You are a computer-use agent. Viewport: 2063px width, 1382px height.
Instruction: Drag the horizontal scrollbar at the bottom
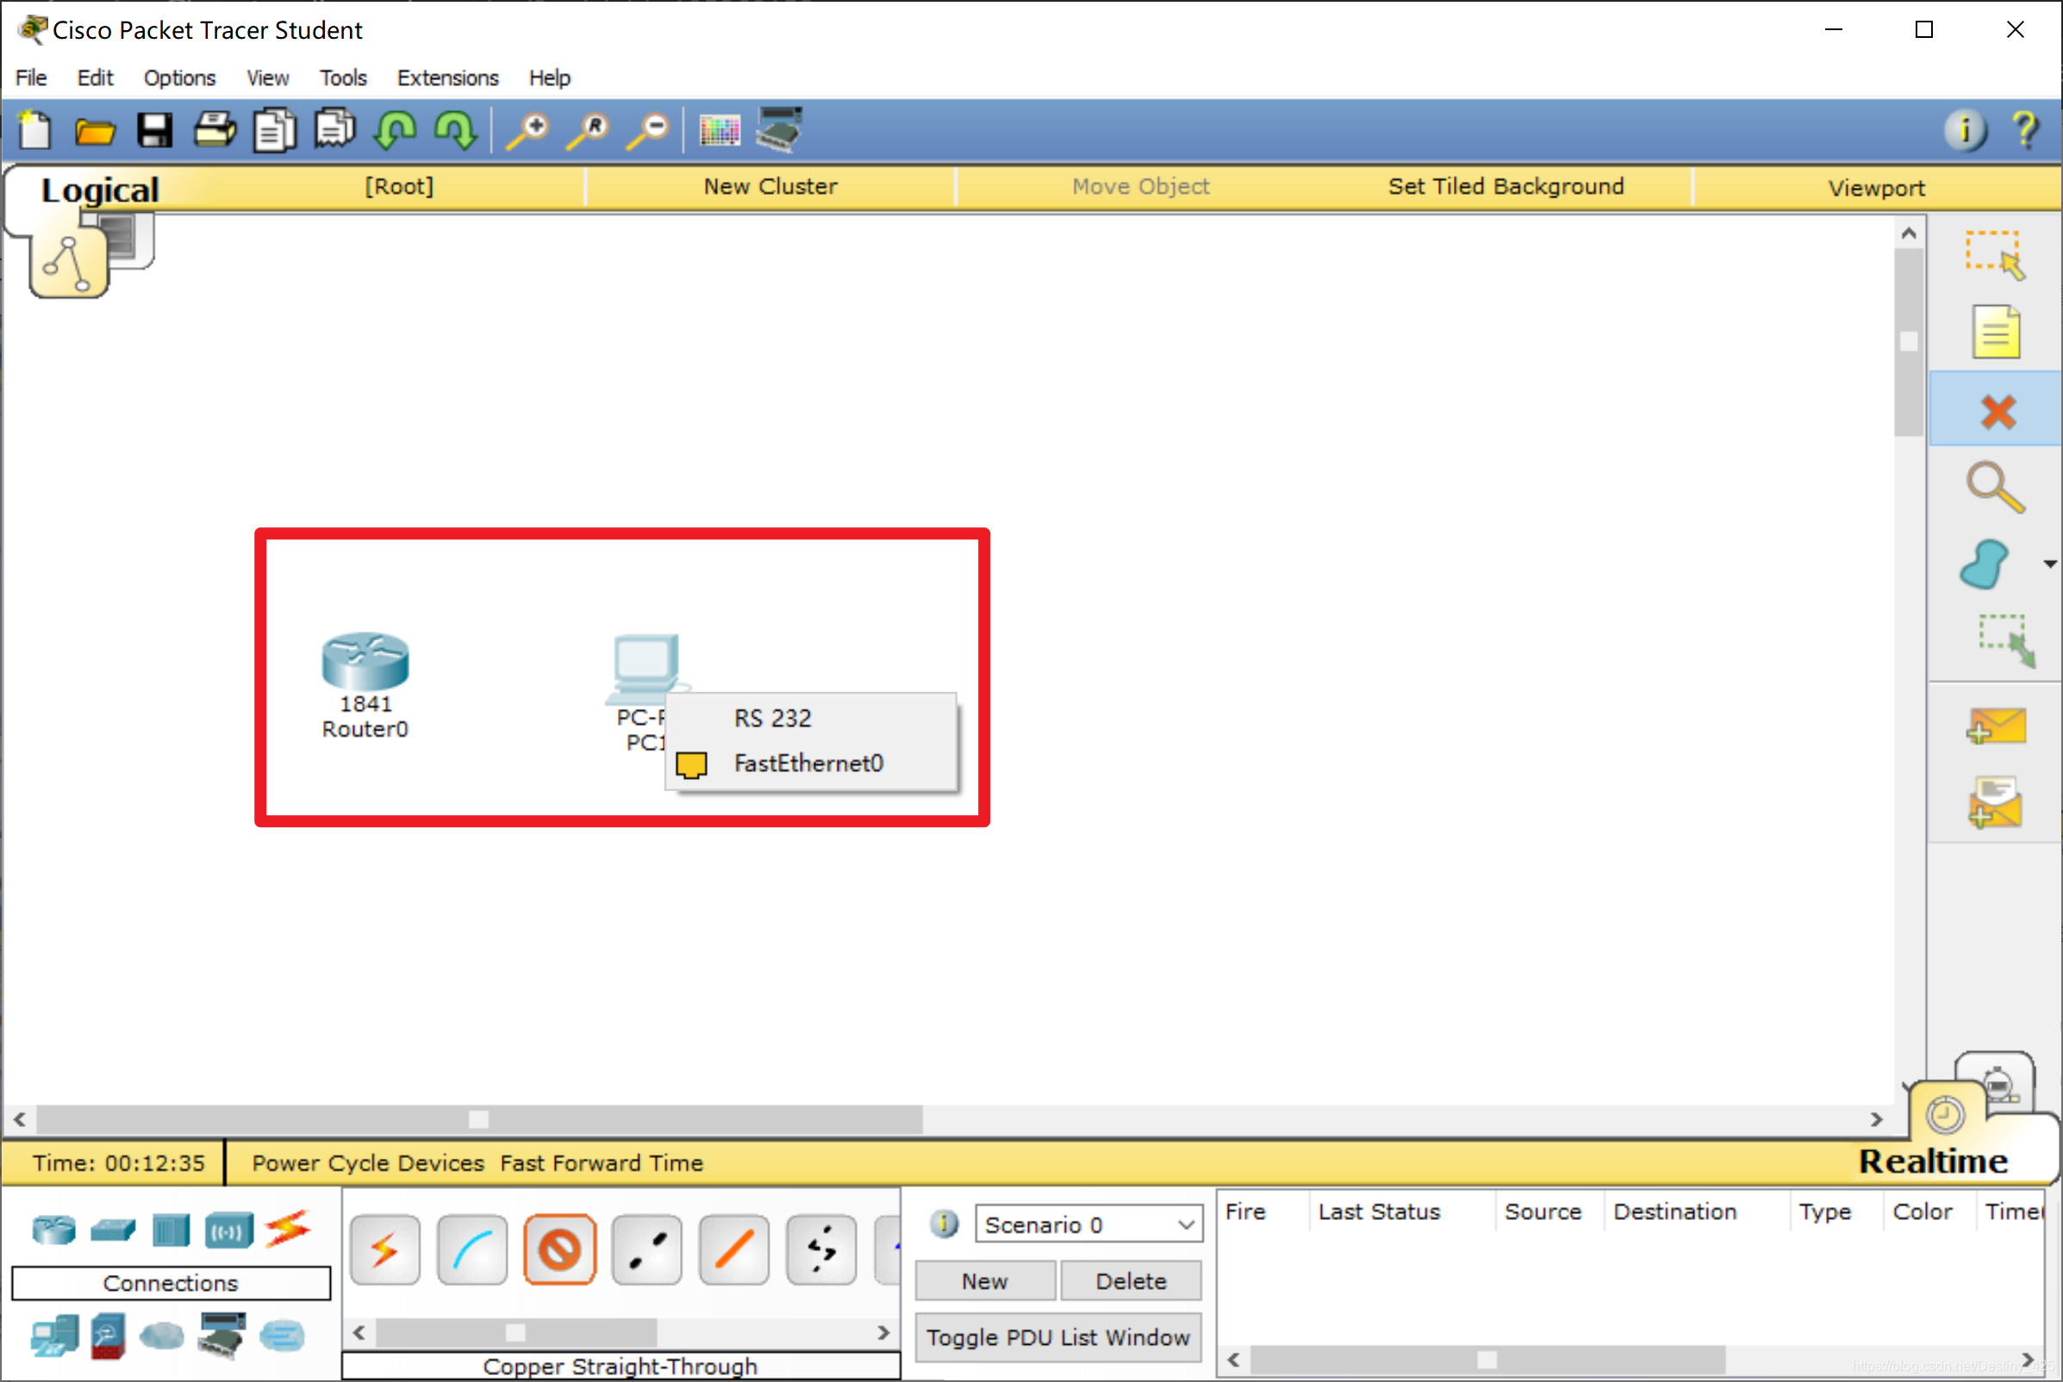[x=478, y=1115]
